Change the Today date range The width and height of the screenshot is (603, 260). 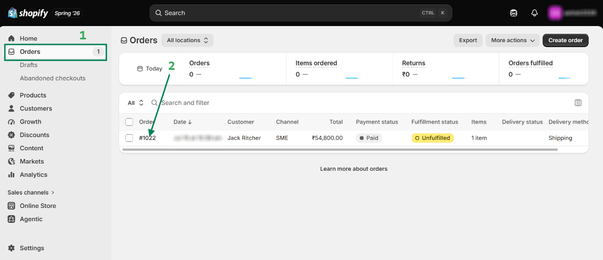click(150, 69)
